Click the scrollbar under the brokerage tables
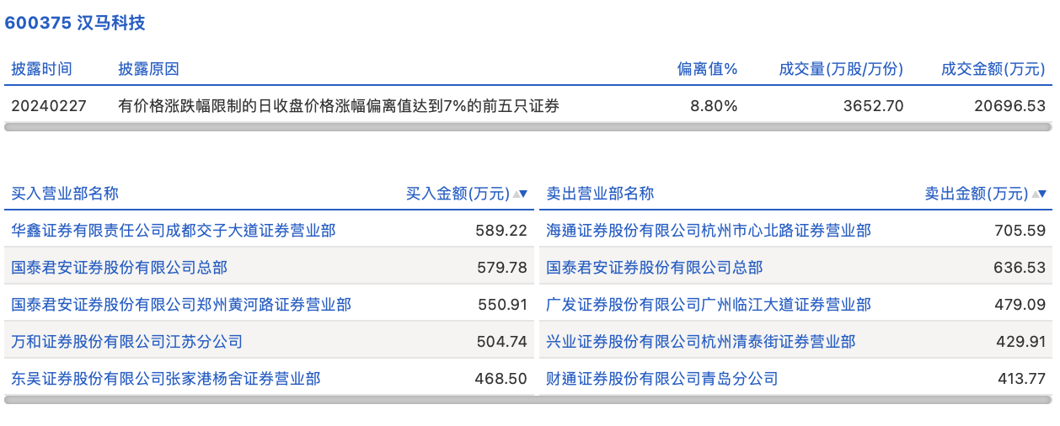 click(527, 400)
